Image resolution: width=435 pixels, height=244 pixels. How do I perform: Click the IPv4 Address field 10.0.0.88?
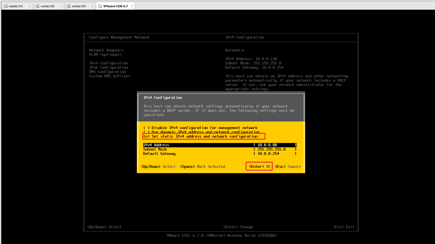coord(275,145)
